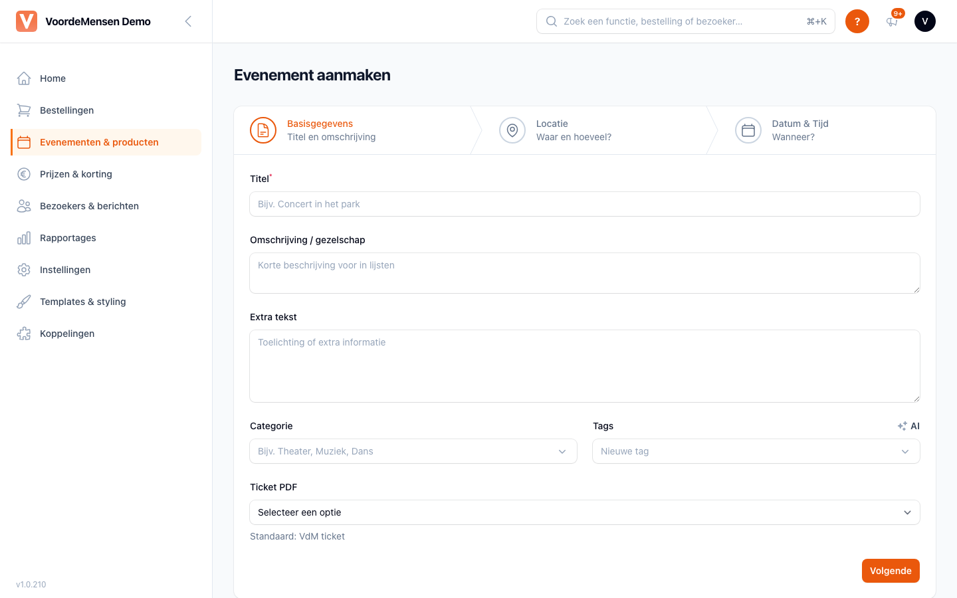Click the Omschrijving / gezelschap text area
Screen dimensions: 957x598
(x=585, y=273)
